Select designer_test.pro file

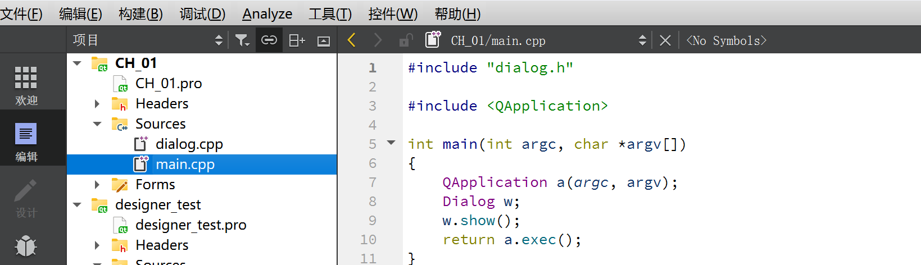[190, 225]
